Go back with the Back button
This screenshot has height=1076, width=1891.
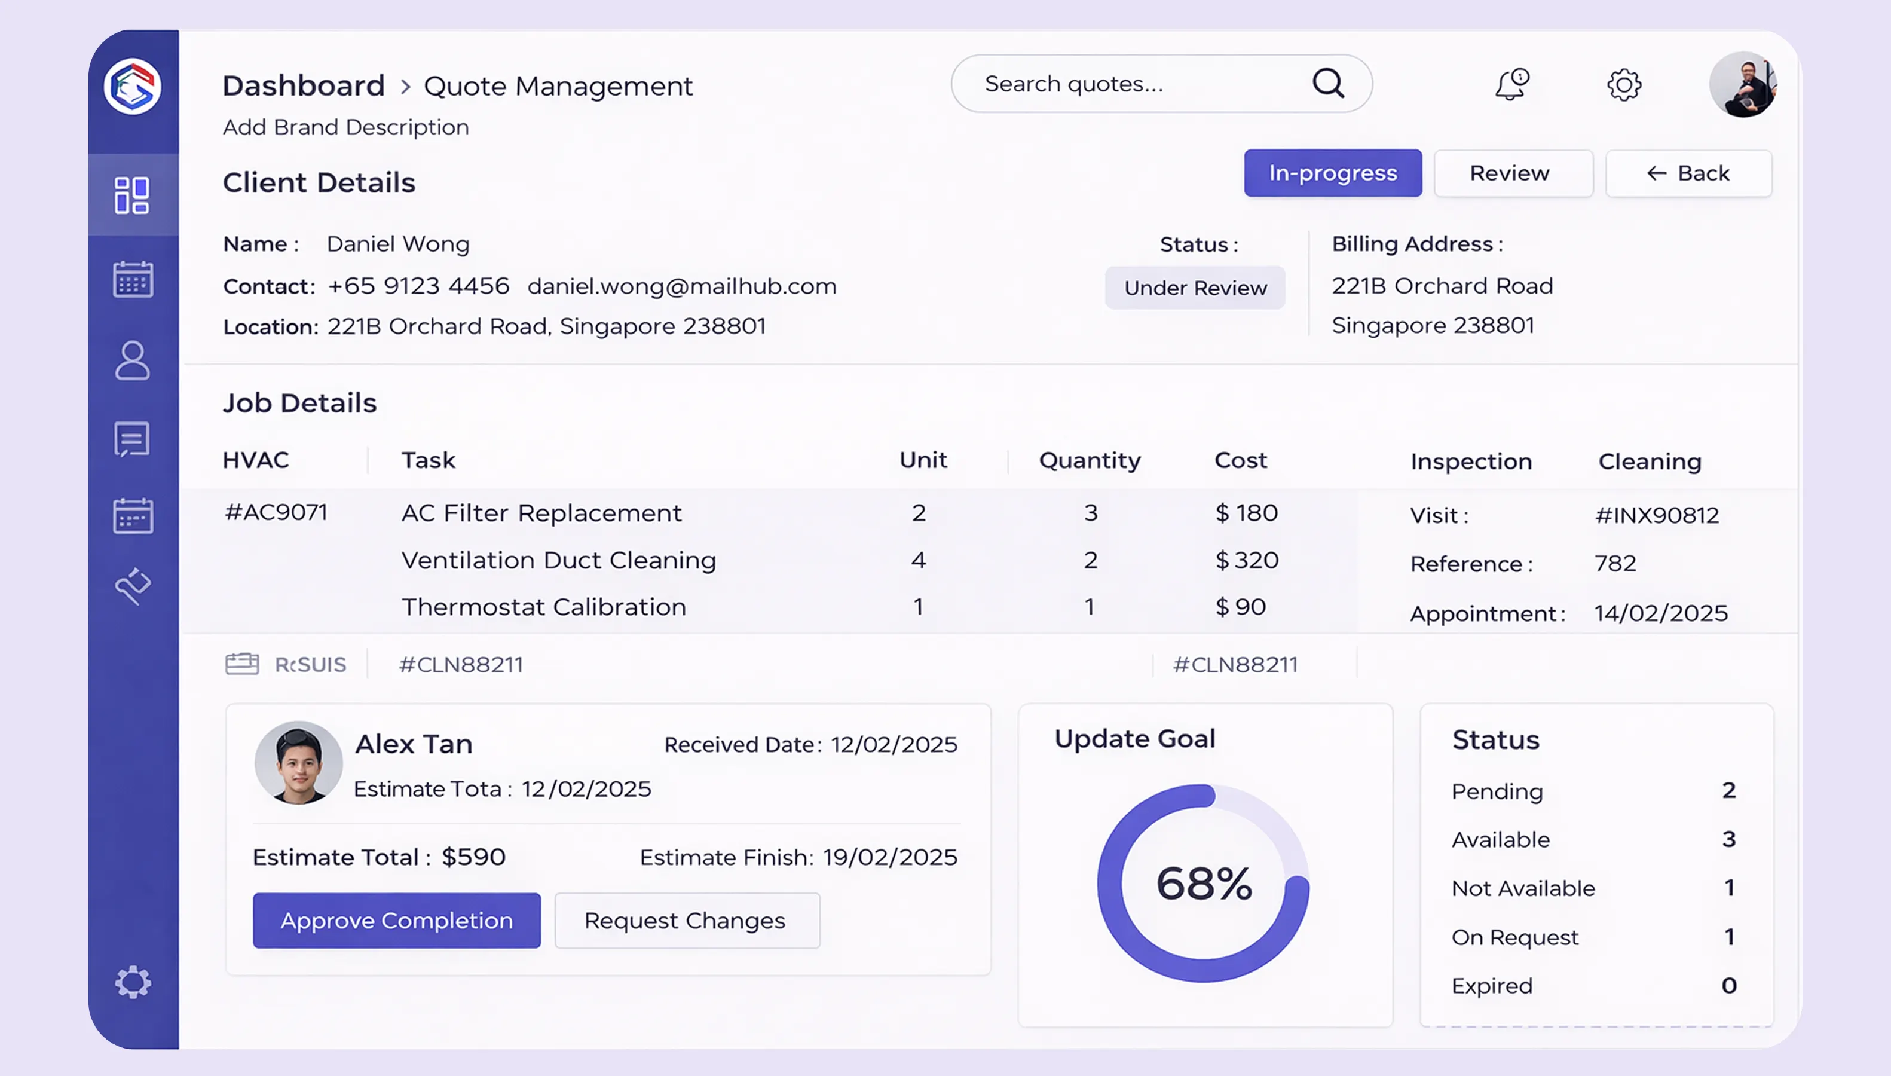click(x=1688, y=173)
